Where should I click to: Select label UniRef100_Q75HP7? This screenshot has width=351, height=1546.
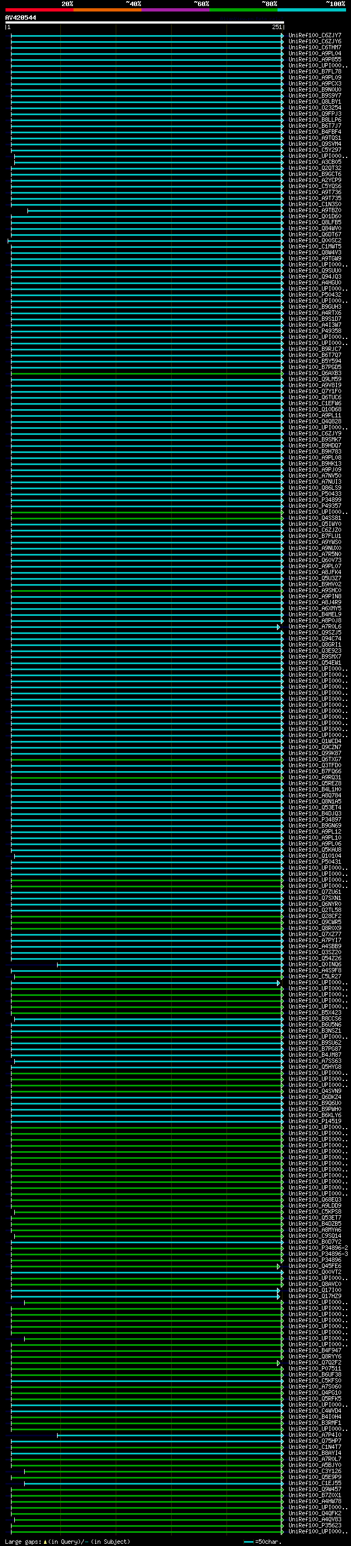315,1441
